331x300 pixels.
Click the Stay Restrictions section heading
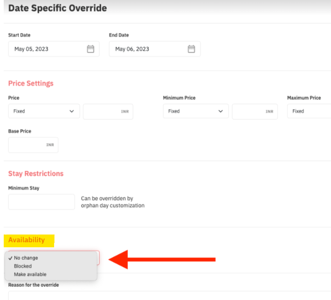coord(36,174)
